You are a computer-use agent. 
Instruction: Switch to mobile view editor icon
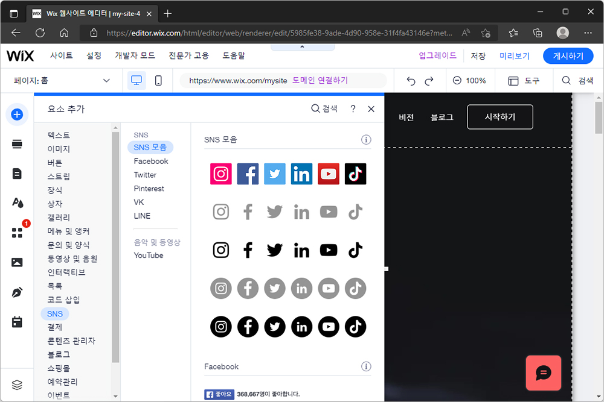point(158,80)
